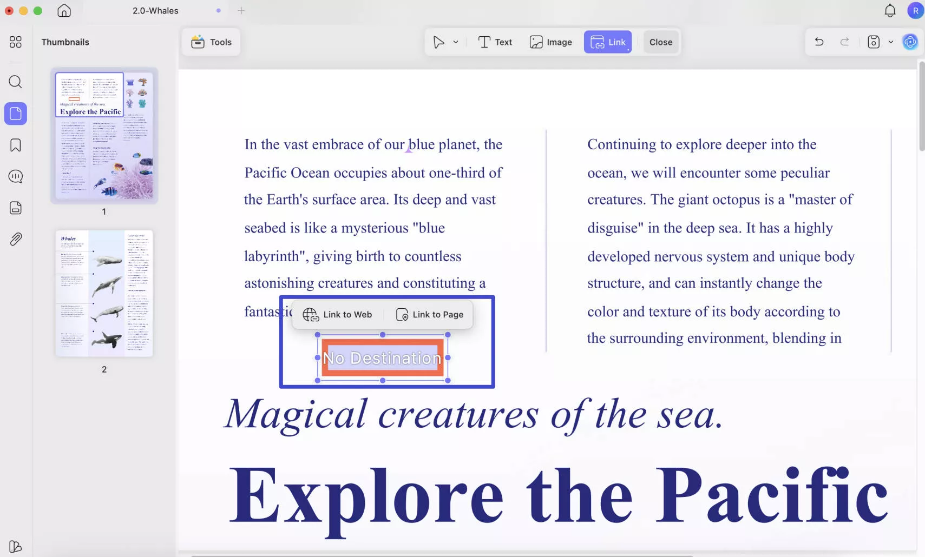The image size is (925, 557).
Task: Add a new tab
Action: click(x=241, y=10)
